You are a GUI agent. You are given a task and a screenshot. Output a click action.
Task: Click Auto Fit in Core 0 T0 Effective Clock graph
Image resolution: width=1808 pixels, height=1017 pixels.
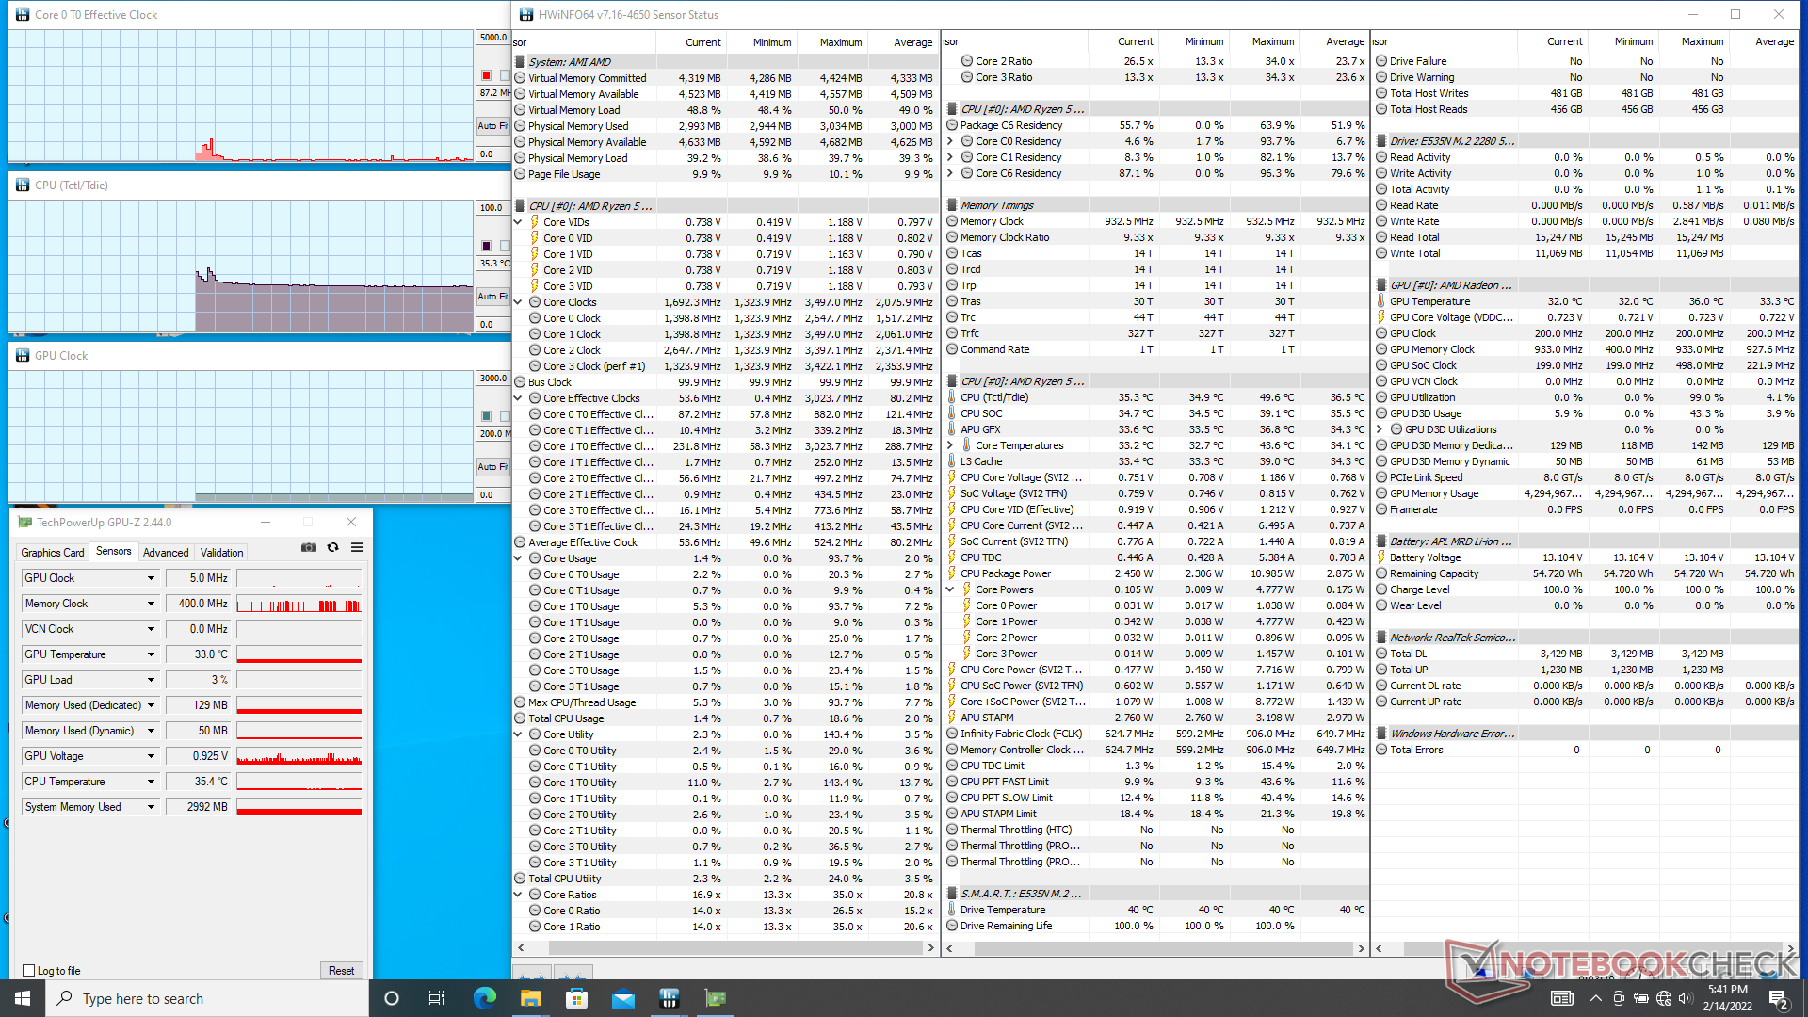pos(493,125)
